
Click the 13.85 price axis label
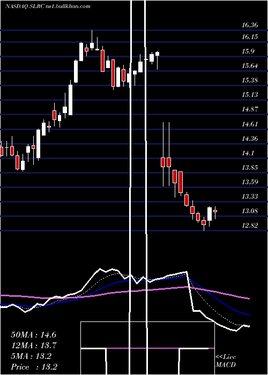tap(250, 167)
